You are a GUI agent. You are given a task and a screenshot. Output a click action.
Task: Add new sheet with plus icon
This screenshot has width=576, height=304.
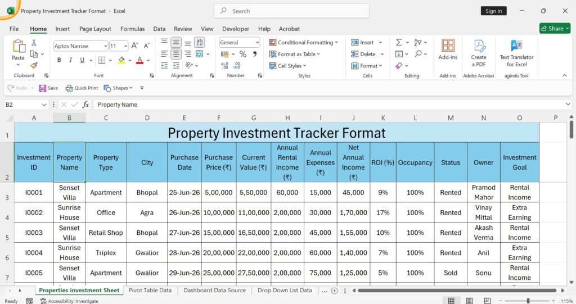click(334, 291)
